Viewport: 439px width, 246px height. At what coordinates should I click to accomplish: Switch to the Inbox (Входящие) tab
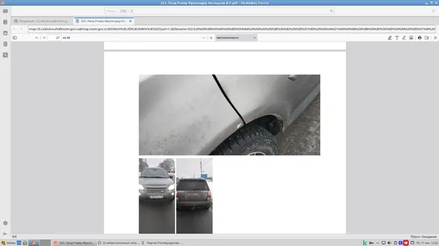tap(42, 21)
